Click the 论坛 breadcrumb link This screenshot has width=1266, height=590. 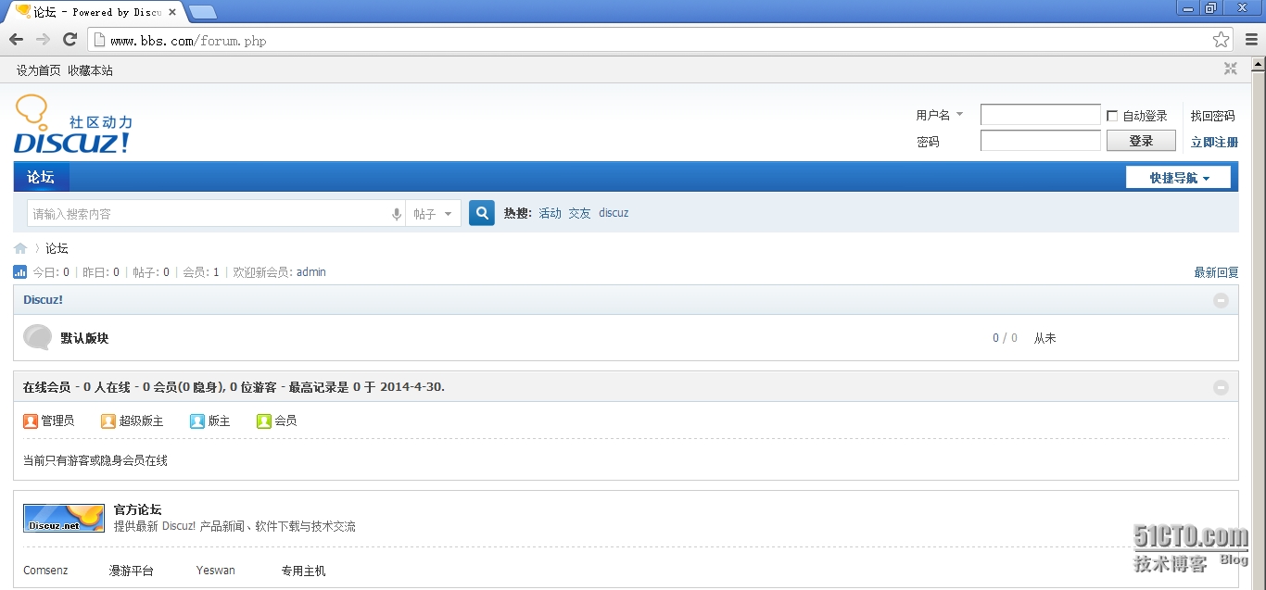[x=57, y=248]
